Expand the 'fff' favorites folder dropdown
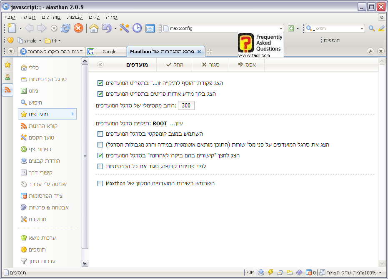The width and height of the screenshot is (388, 279). click(60, 41)
